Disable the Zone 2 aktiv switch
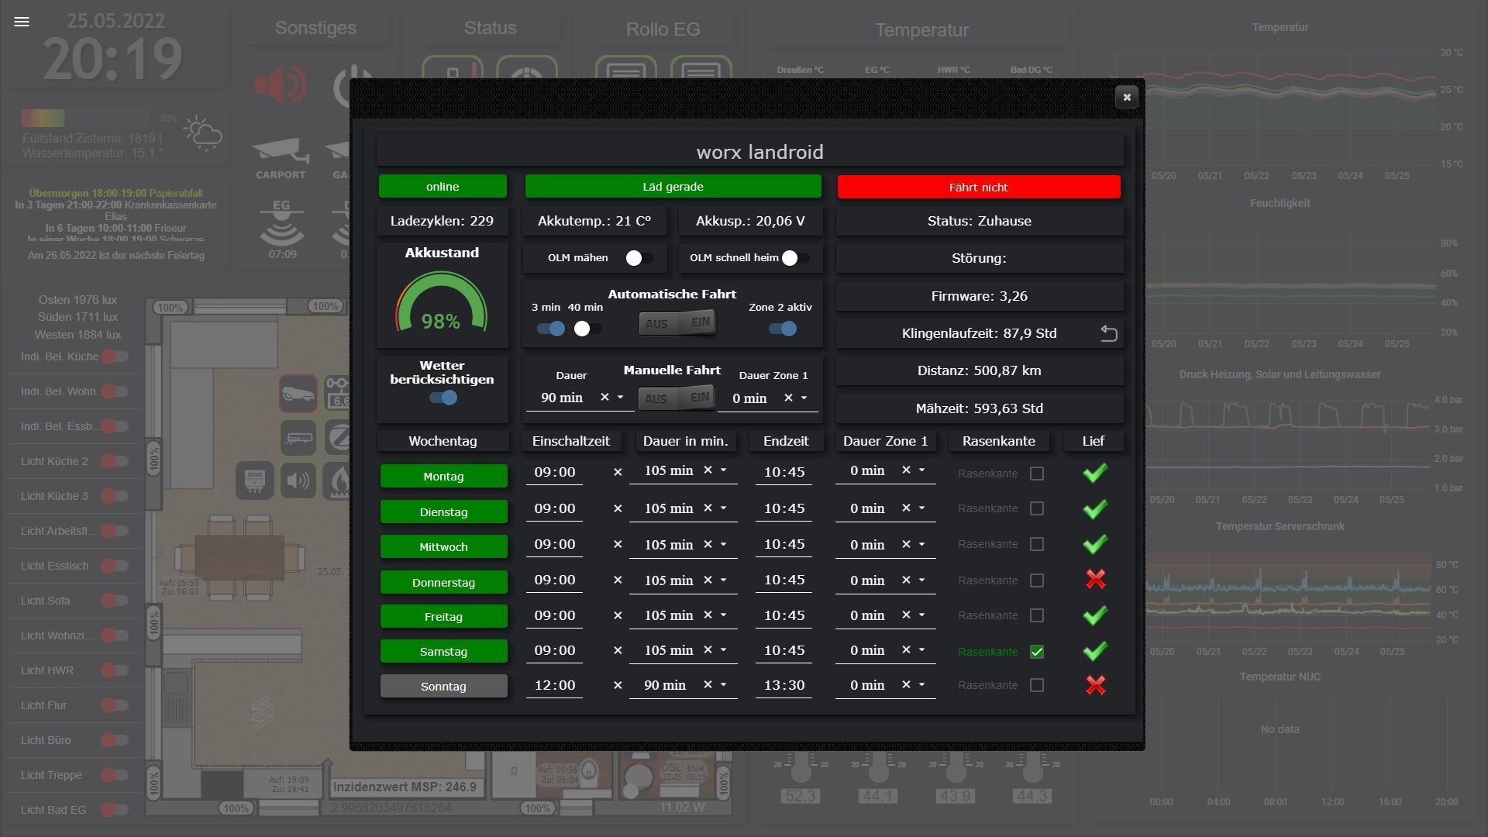Viewport: 1488px width, 837px height. click(x=783, y=329)
